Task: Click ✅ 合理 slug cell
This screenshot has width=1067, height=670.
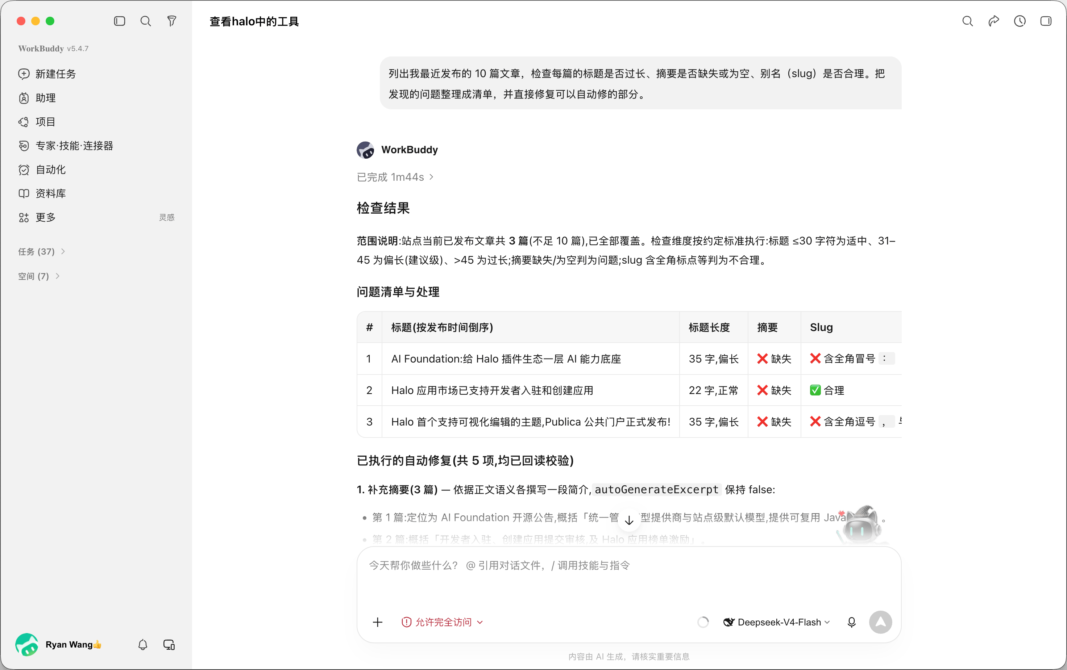Action: tap(851, 390)
